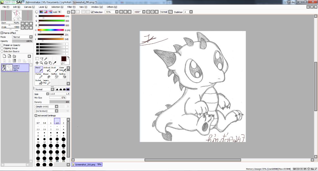This screenshot has height=171, width=318.
Task: Toggle the RGB slider panel button
Action: 41,12
